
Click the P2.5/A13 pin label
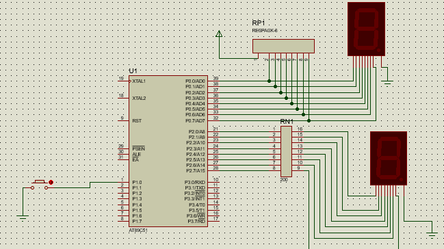click(196, 160)
